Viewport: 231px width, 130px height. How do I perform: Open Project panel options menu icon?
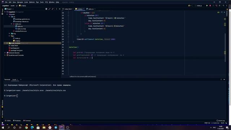56,9
